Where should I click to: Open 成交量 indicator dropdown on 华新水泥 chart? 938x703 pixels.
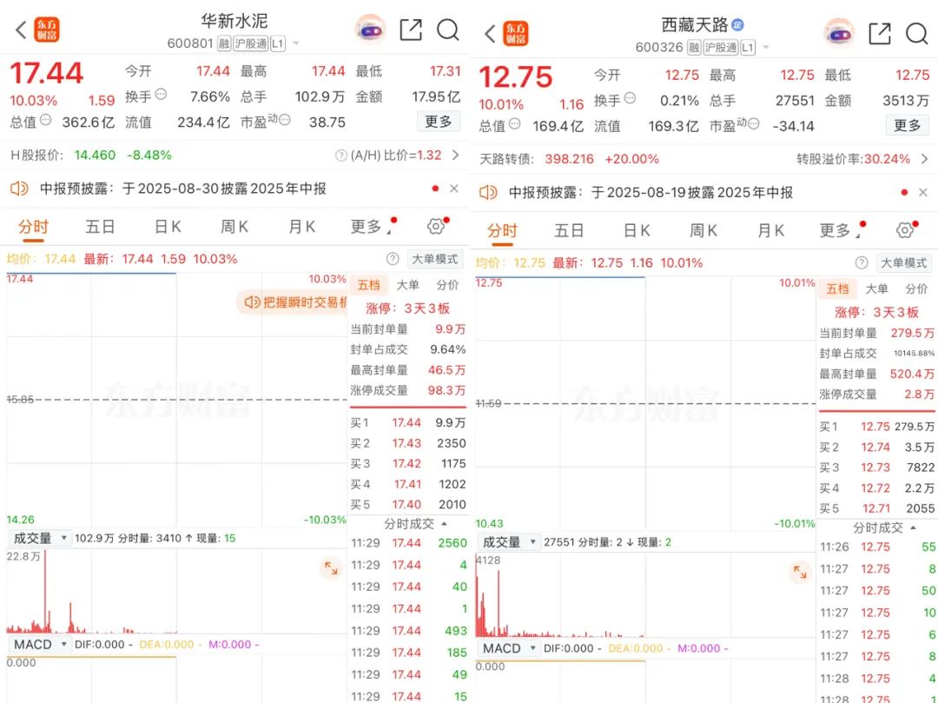point(39,539)
